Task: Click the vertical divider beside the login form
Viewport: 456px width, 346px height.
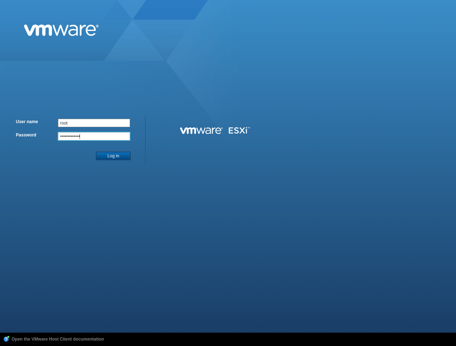Action: coord(145,140)
